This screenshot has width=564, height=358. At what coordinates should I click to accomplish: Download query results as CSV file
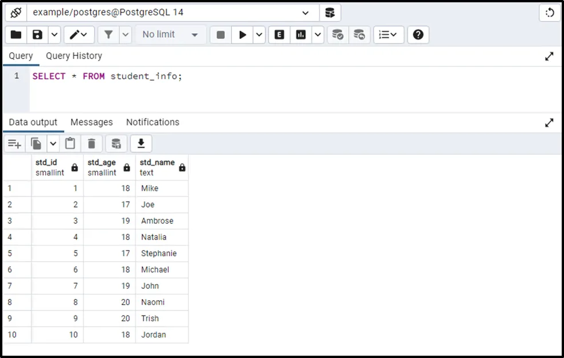coord(141,143)
